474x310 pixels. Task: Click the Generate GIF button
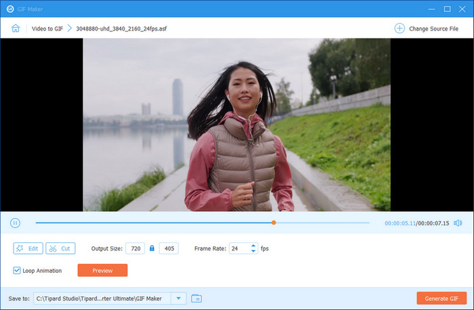point(441,298)
